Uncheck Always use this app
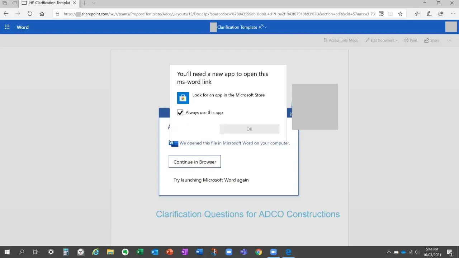This screenshot has width=459, height=258. click(180, 113)
